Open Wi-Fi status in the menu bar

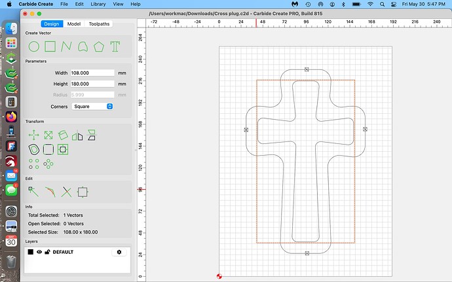tap(370, 4)
